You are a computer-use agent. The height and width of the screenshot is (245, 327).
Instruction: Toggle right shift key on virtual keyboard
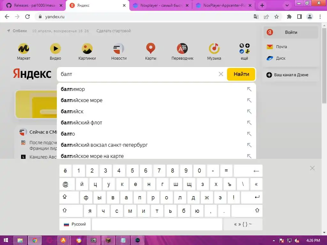tap(247, 211)
